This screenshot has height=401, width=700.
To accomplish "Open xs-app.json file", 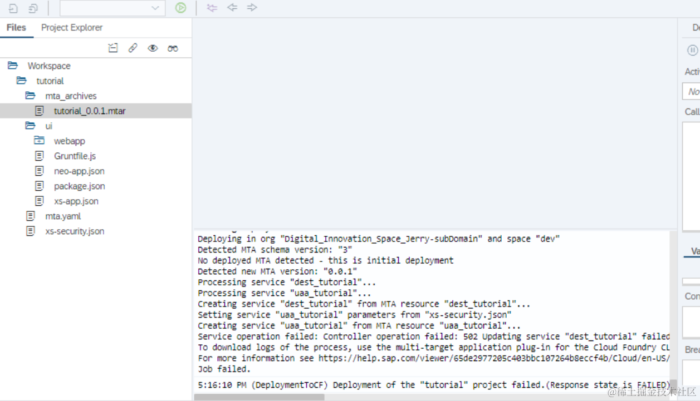I will [76, 201].
